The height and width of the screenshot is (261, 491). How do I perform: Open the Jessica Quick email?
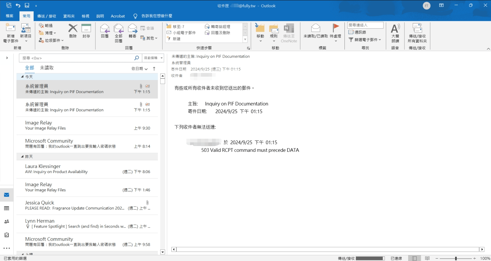[87, 206]
